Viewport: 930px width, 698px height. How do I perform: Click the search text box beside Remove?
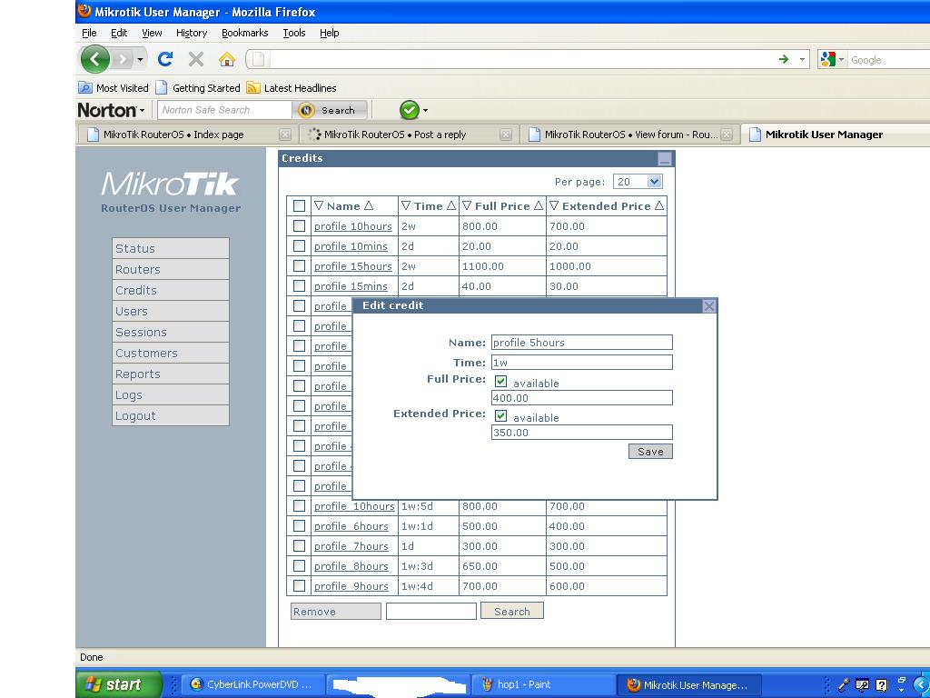(431, 612)
